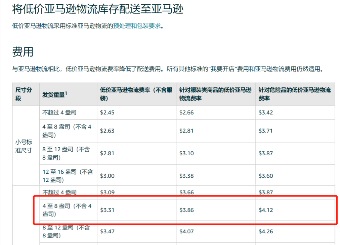Screen dimensions: 340x245
Task: Click the $3.38 price cell
Action: [216, 176]
